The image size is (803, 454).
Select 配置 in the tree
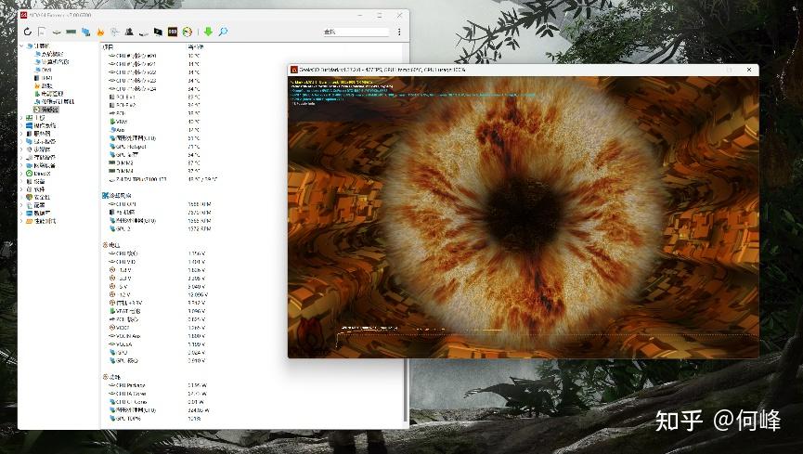[39, 205]
